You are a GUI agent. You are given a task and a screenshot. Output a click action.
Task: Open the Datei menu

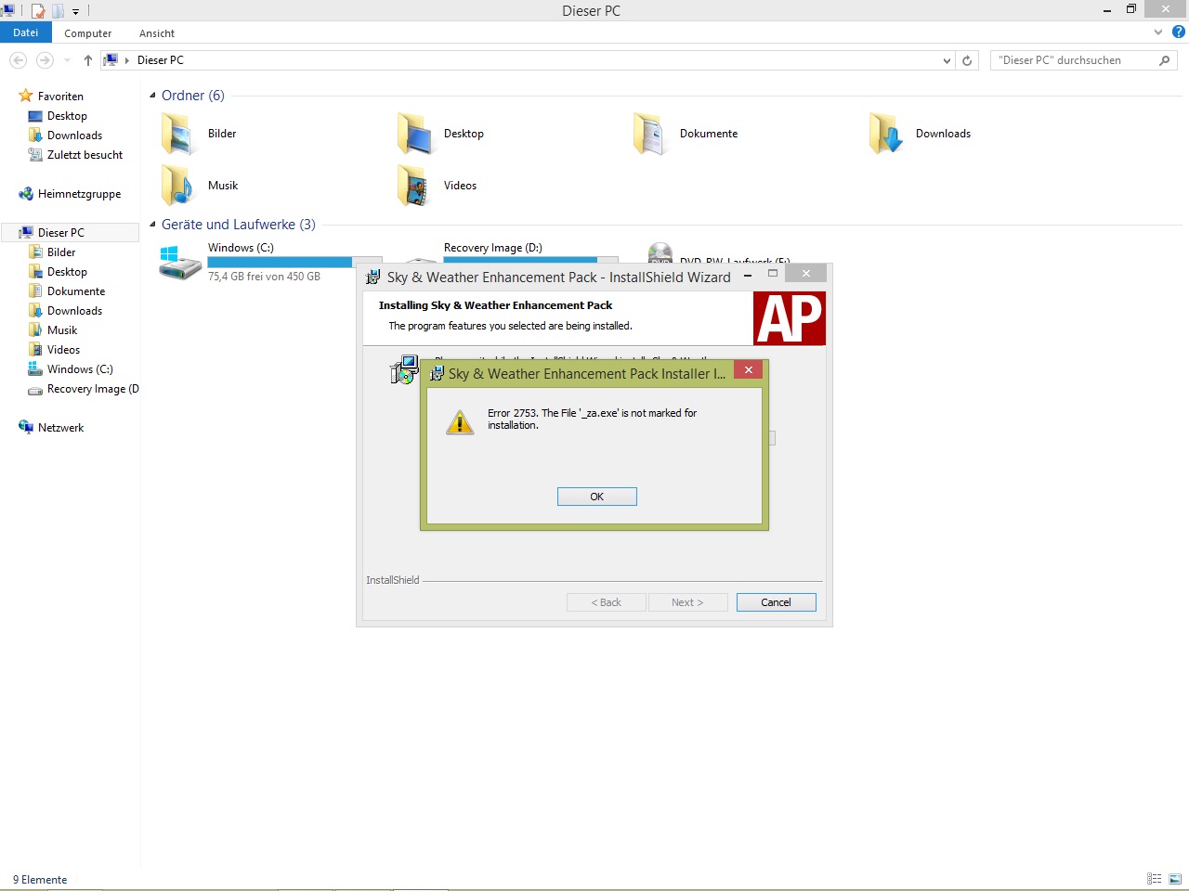coord(26,32)
